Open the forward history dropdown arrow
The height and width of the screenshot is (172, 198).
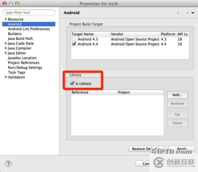coord(187,13)
